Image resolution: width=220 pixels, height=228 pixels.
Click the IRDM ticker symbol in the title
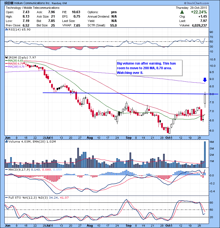9,3
